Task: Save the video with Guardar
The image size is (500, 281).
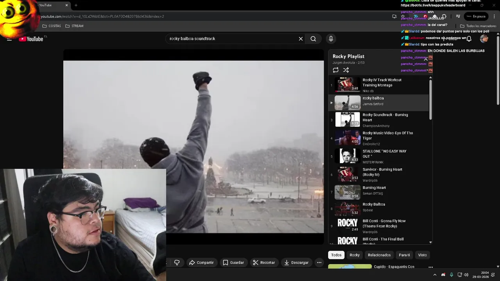Action: point(233,263)
